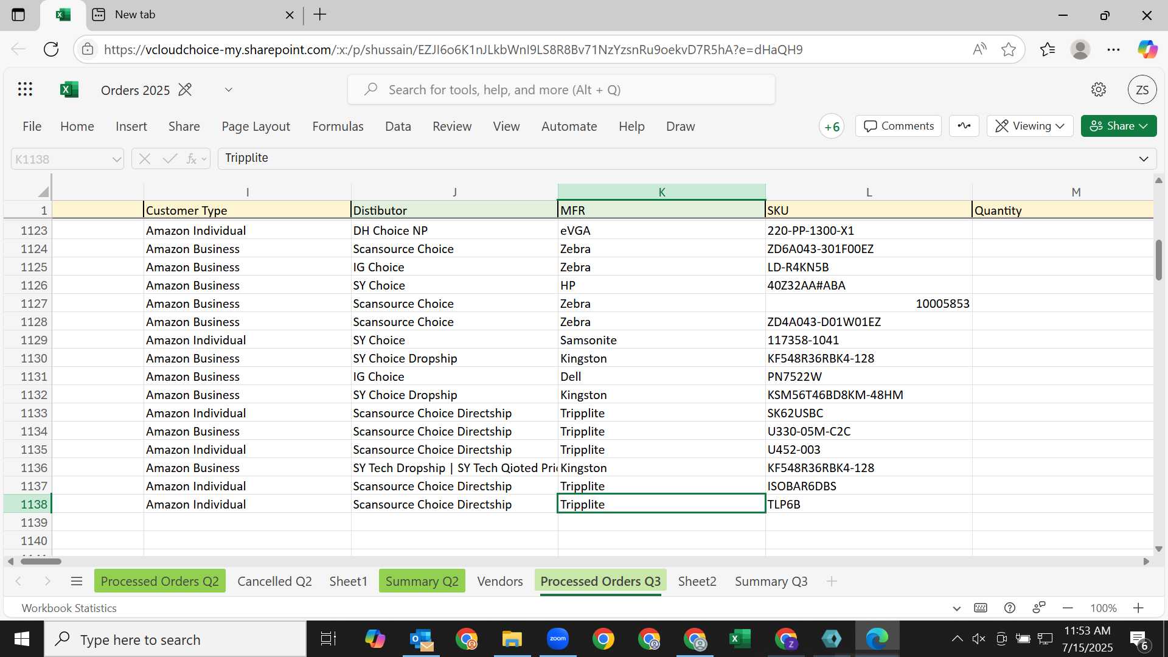The image size is (1168, 657).
Task: Expand the status bar options chevron
Action: (x=956, y=608)
